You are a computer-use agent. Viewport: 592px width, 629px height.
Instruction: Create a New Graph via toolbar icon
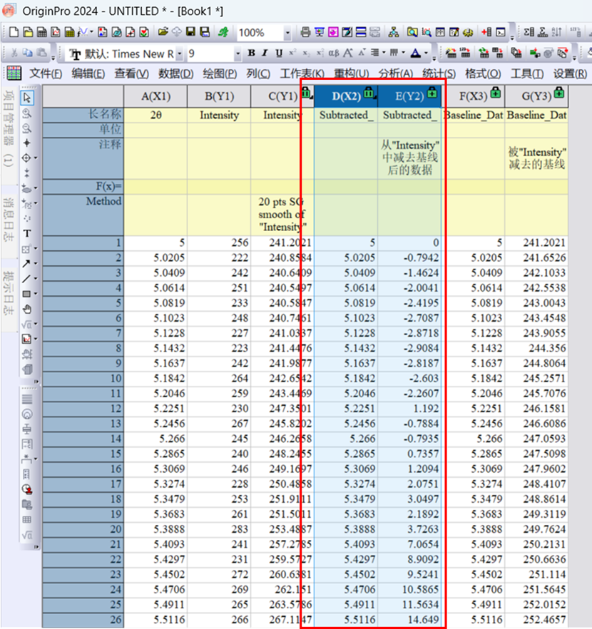(x=56, y=32)
